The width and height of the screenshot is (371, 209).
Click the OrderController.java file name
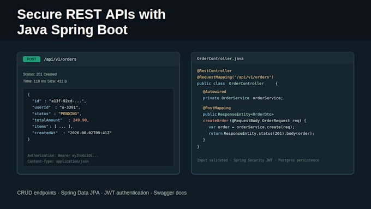click(220, 58)
